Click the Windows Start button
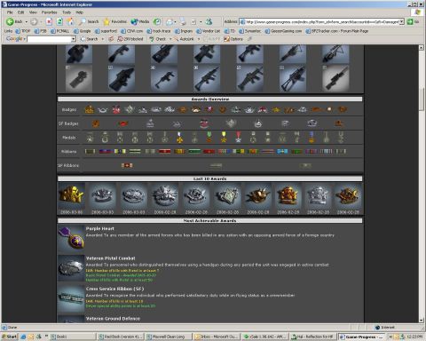Screen dimensions: 426x341 coord(10,337)
